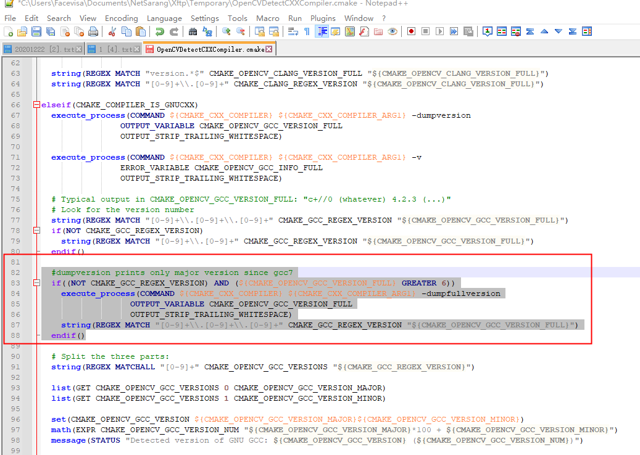Jump to last difference icon
This screenshot has height=455, width=640.
(573, 31)
